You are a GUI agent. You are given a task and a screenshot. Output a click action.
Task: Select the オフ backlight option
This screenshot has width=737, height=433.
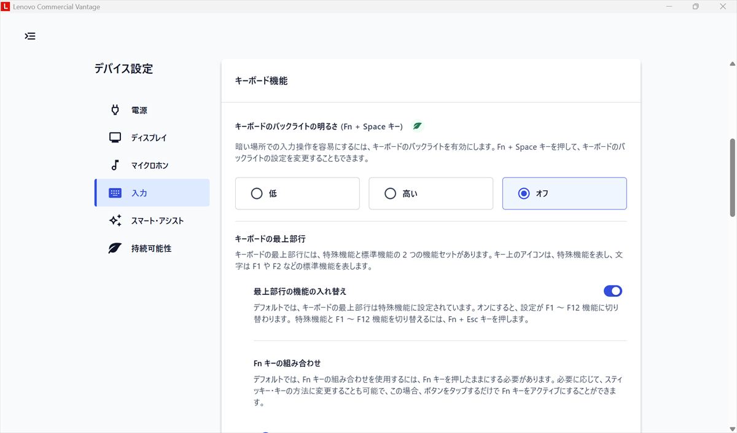[564, 193]
